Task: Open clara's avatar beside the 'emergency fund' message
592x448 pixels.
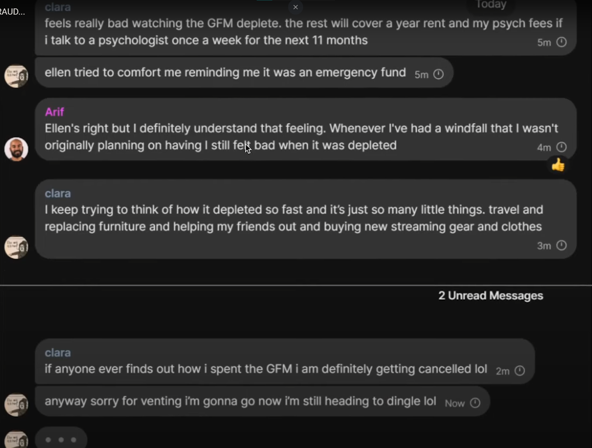Action: coord(16,76)
